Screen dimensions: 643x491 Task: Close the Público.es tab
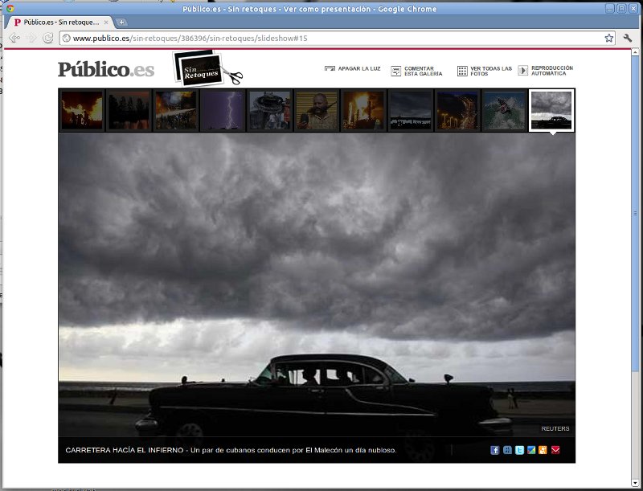pyautogui.click(x=106, y=23)
